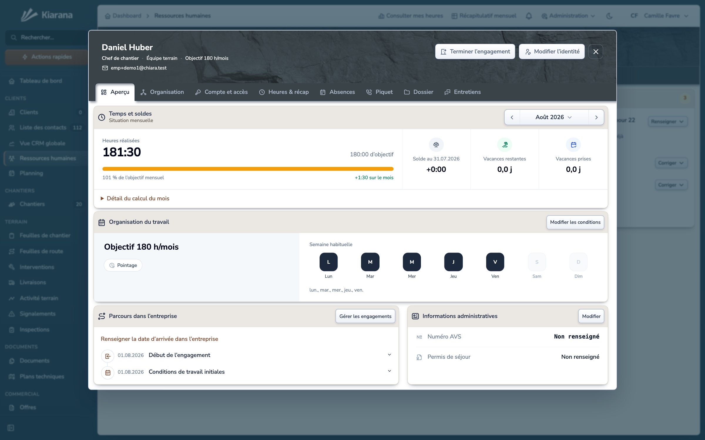This screenshot has width=705, height=440.
Task: Toggle Tuesday (Mar) day button
Action: click(370, 262)
